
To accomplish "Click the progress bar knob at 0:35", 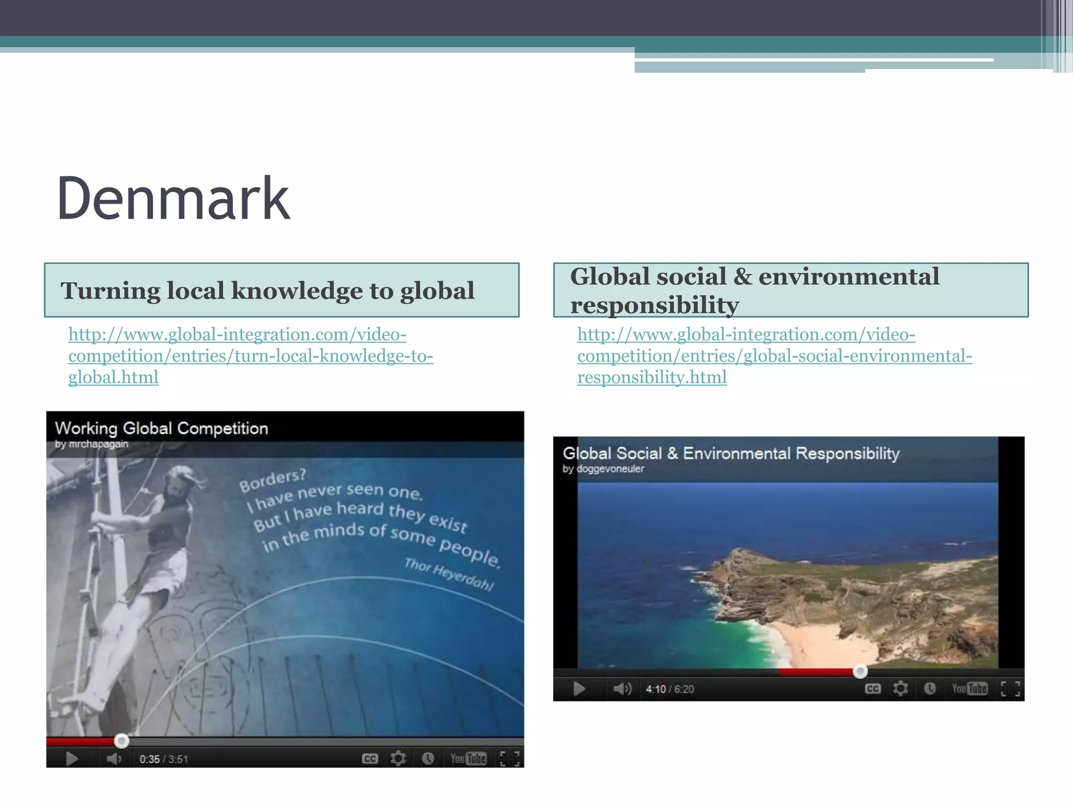I will [122, 741].
